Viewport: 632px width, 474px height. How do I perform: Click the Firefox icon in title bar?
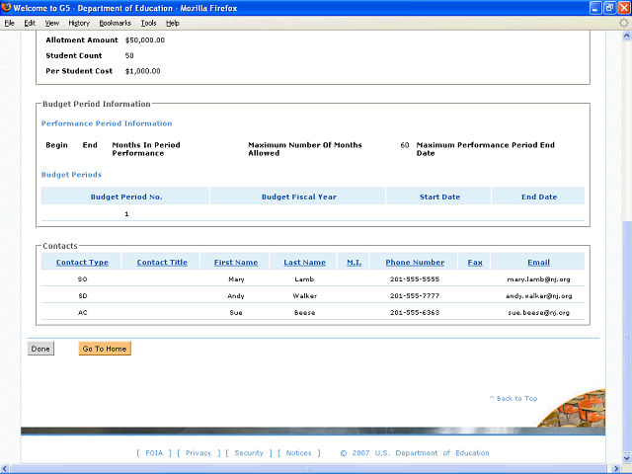tap(7, 7)
